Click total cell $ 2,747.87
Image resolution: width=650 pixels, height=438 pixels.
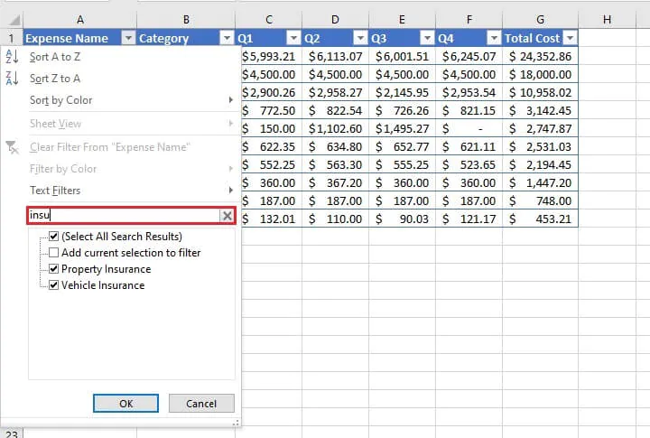540,128
